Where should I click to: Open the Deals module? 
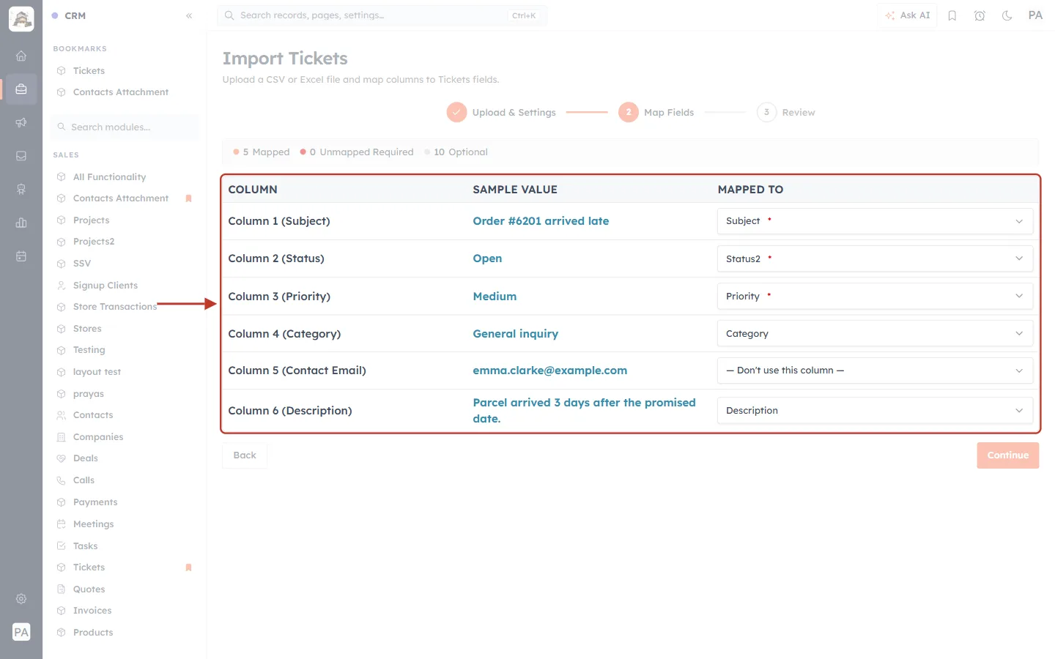tap(86, 458)
